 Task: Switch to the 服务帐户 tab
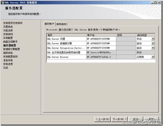tap(49, 24)
